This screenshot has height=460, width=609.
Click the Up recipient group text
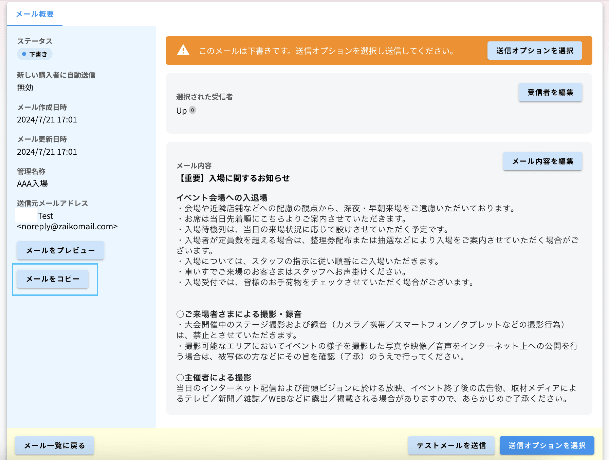[182, 111]
